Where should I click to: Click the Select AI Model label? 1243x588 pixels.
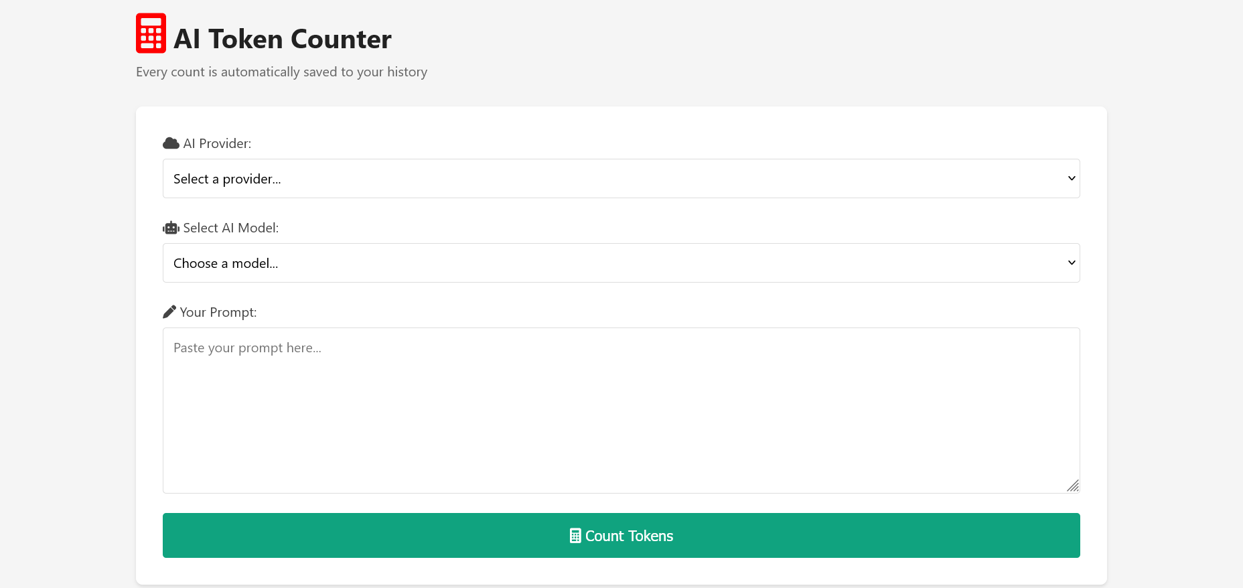point(231,228)
